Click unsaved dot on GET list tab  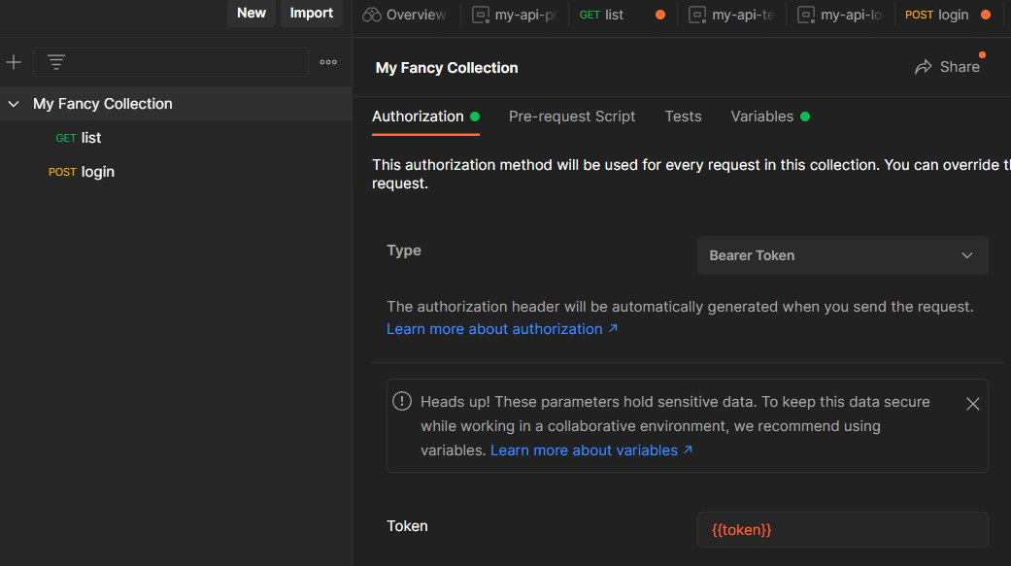point(660,15)
